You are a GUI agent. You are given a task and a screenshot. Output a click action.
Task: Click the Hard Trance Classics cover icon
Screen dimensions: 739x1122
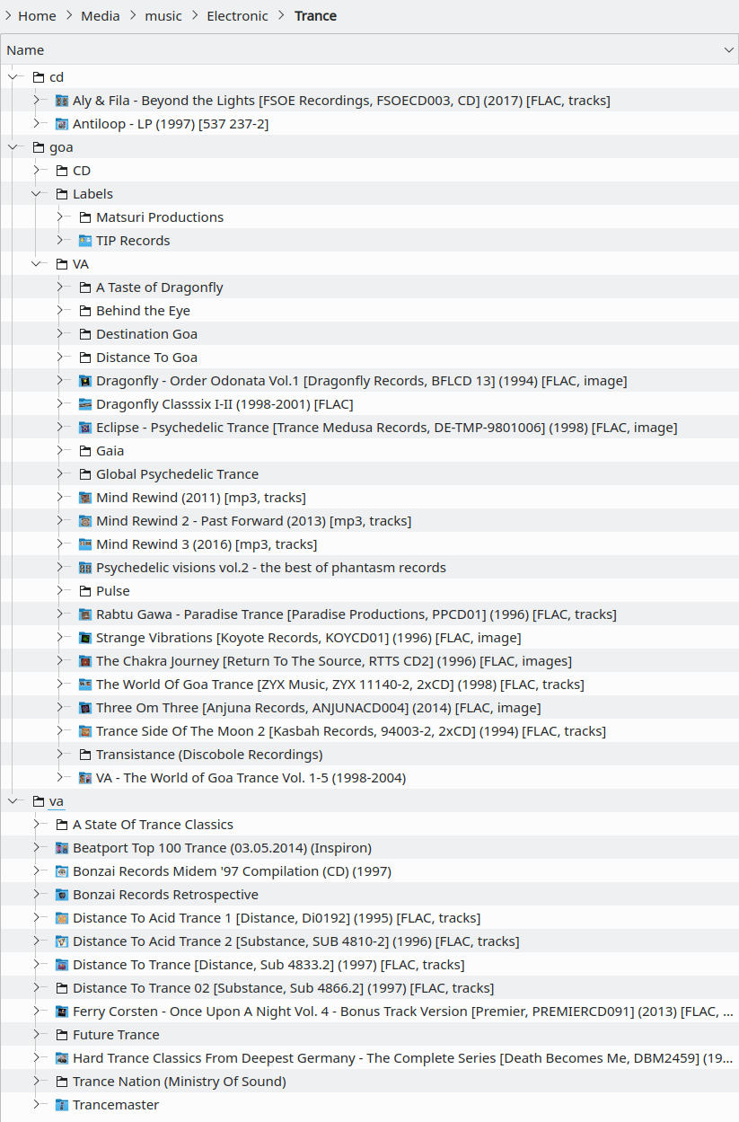pyautogui.click(x=62, y=1058)
